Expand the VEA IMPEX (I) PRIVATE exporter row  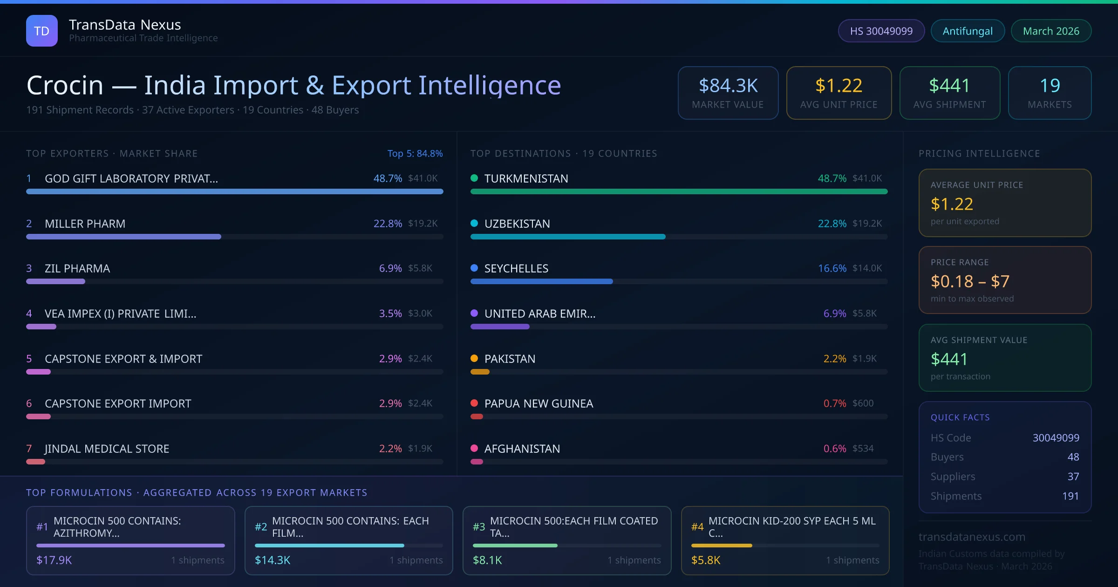[x=120, y=314]
